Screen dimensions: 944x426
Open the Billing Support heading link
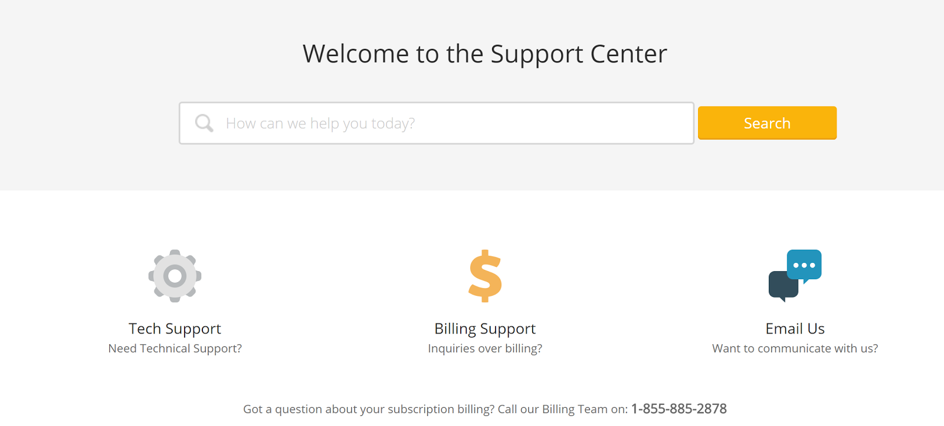(x=485, y=329)
